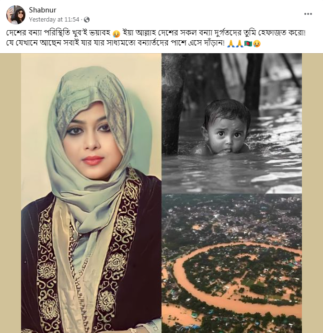The image size is (323, 333).
Task: Click the first praying hands emoji
Action: 230,45
